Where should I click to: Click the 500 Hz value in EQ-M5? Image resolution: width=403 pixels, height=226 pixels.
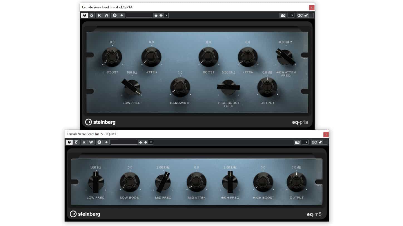click(96, 167)
